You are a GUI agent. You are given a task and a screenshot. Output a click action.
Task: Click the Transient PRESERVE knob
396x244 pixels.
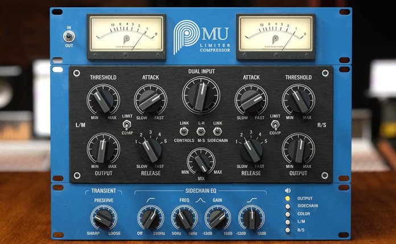click(104, 218)
